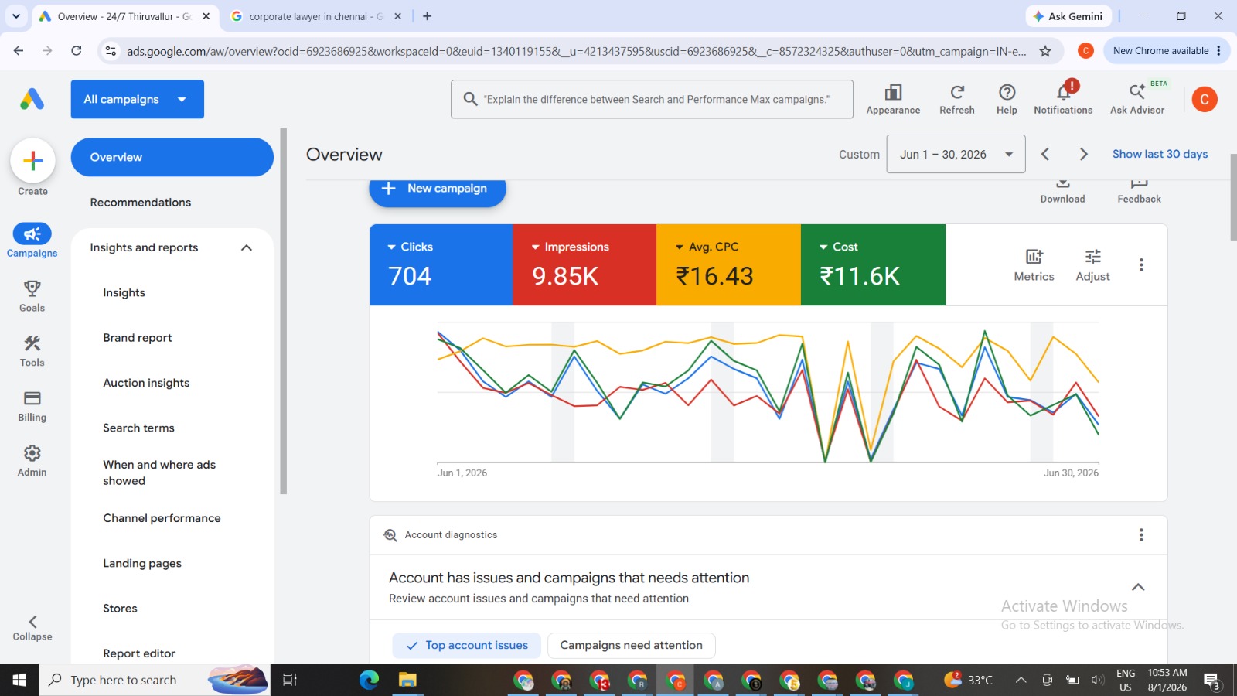Image resolution: width=1237 pixels, height=696 pixels.
Task: Open the Feedback icon
Action: (1139, 190)
